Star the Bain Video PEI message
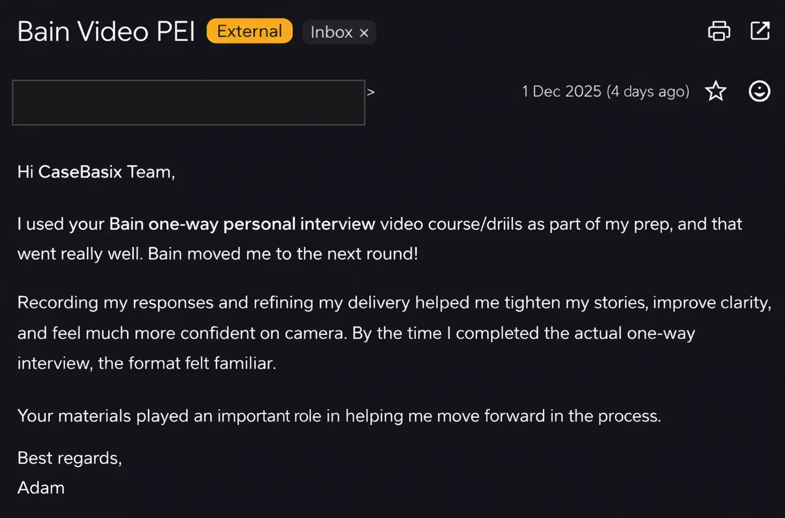Screen dimensions: 785x518 (716, 91)
